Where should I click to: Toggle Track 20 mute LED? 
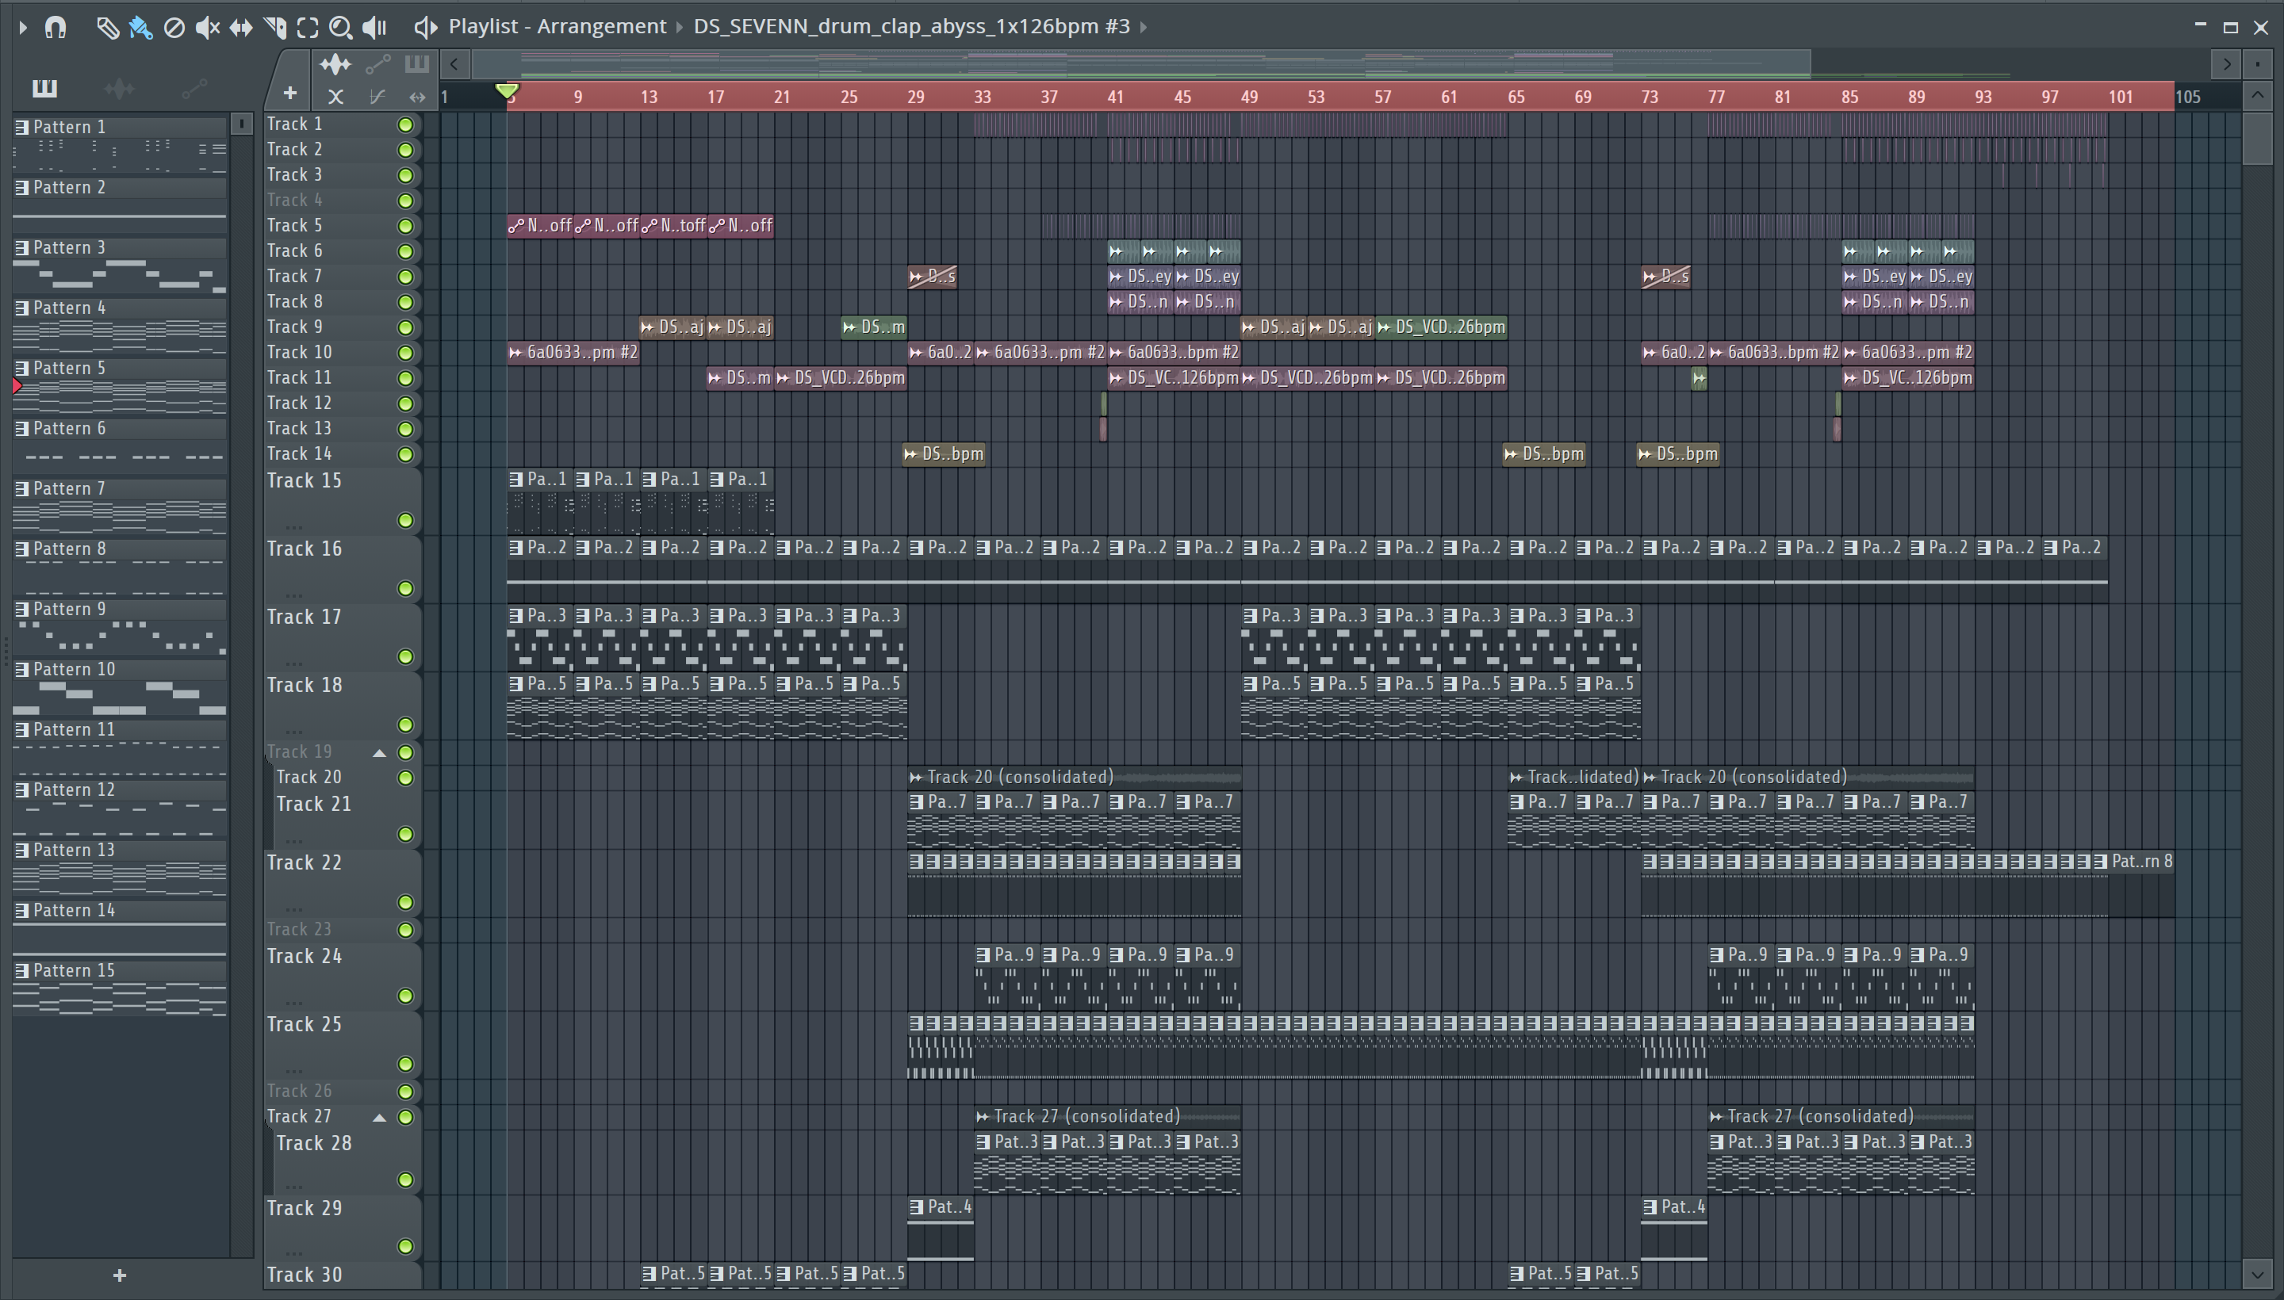click(405, 778)
